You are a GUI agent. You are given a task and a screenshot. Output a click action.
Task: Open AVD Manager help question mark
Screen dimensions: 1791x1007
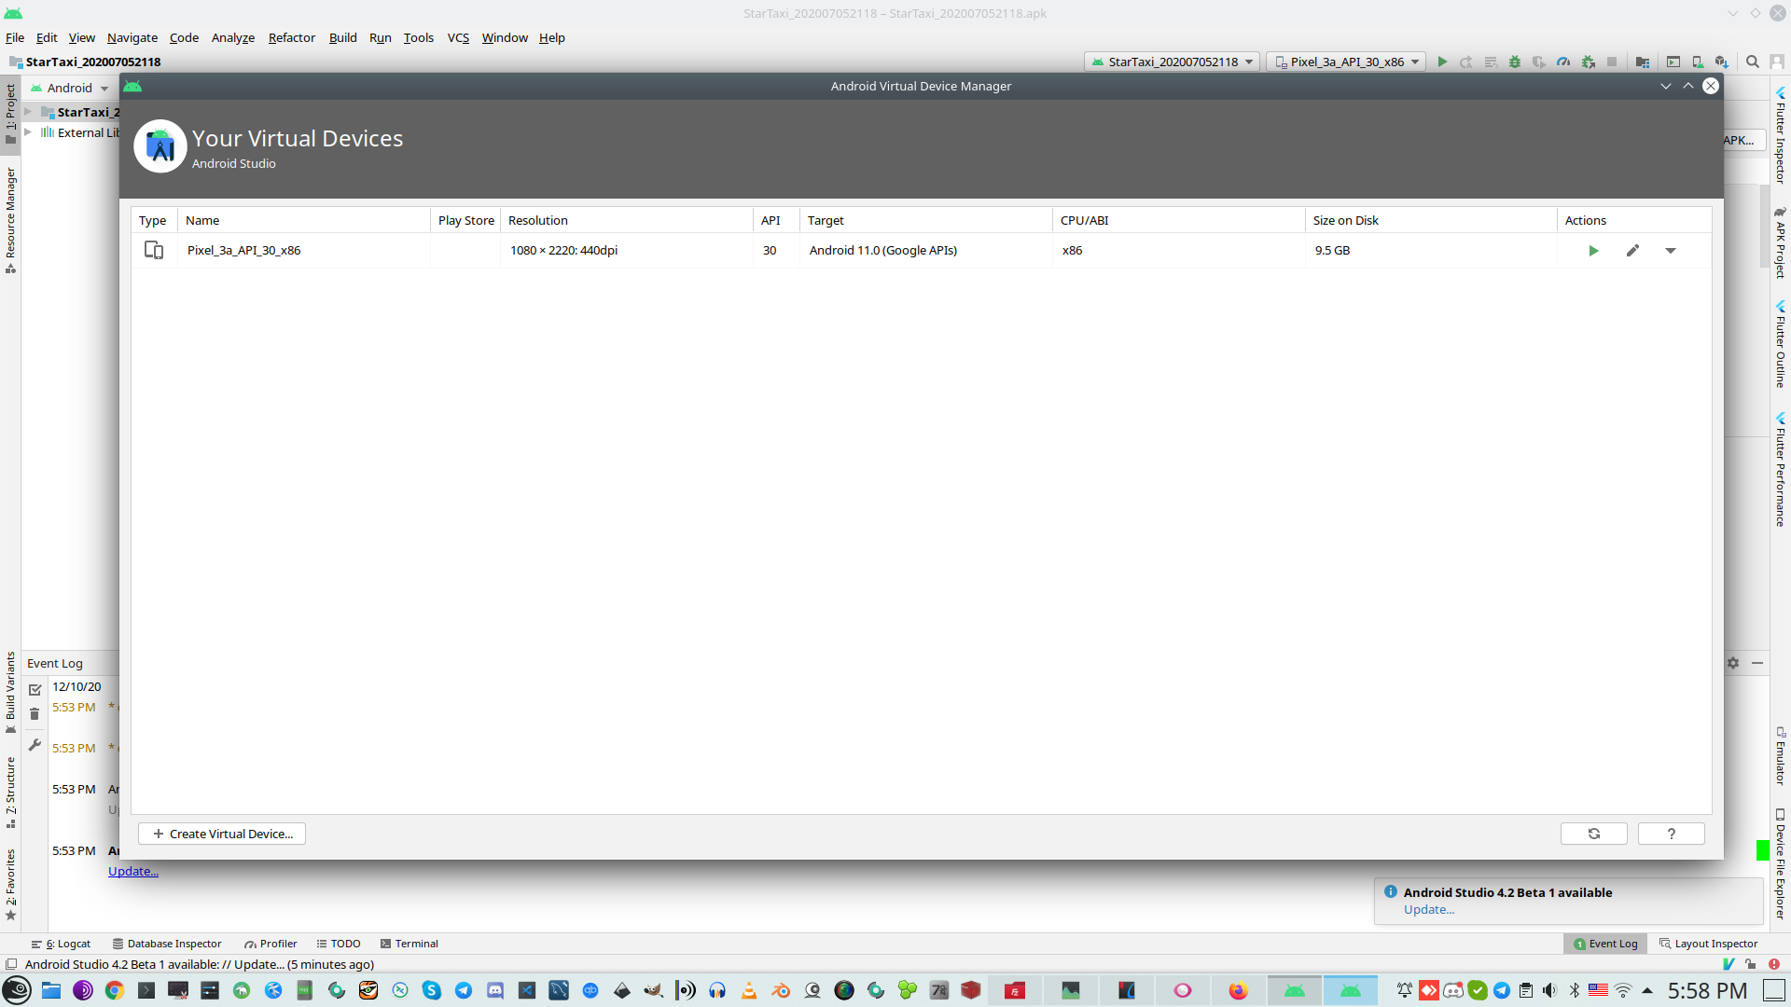1671,834
